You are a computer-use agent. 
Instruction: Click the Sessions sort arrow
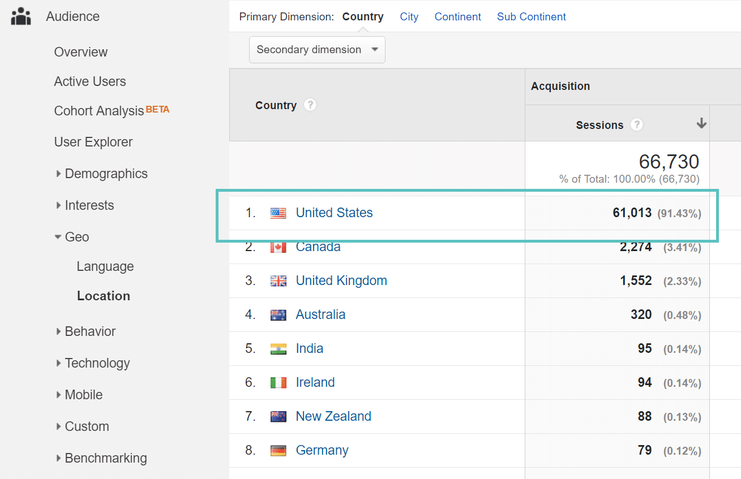click(x=701, y=123)
